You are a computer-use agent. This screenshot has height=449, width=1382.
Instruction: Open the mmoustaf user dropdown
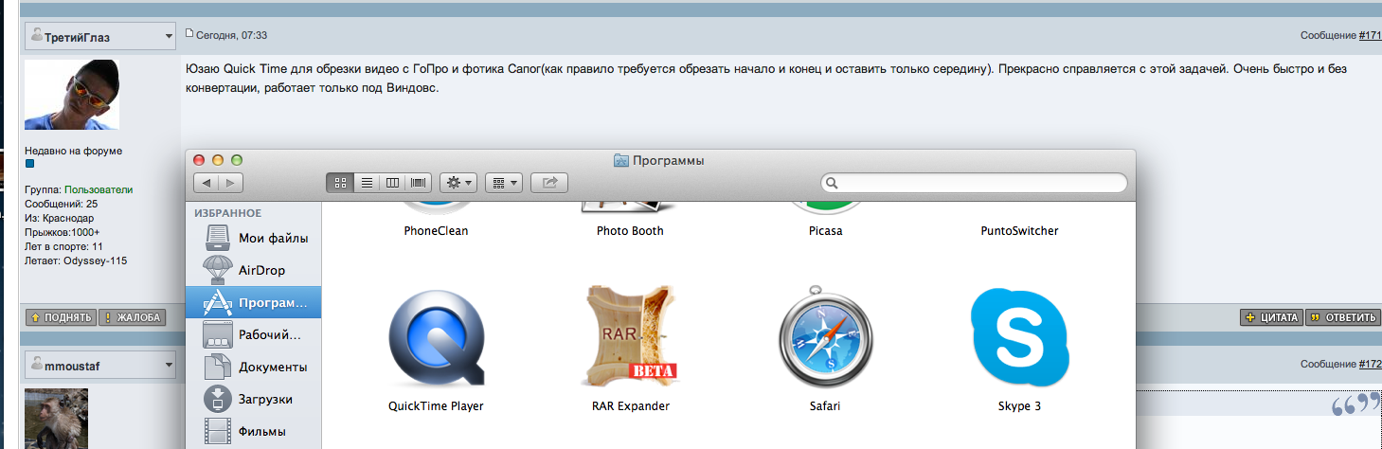[100, 364]
